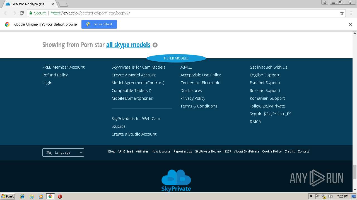
Task: Open the Privacy Policy link
Action: pos(193,98)
